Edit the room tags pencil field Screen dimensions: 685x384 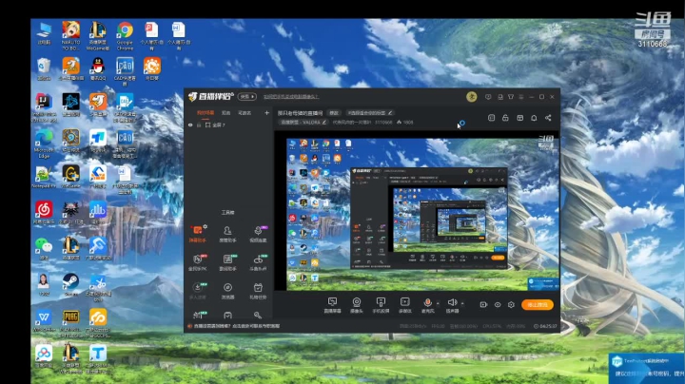click(370, 113)
